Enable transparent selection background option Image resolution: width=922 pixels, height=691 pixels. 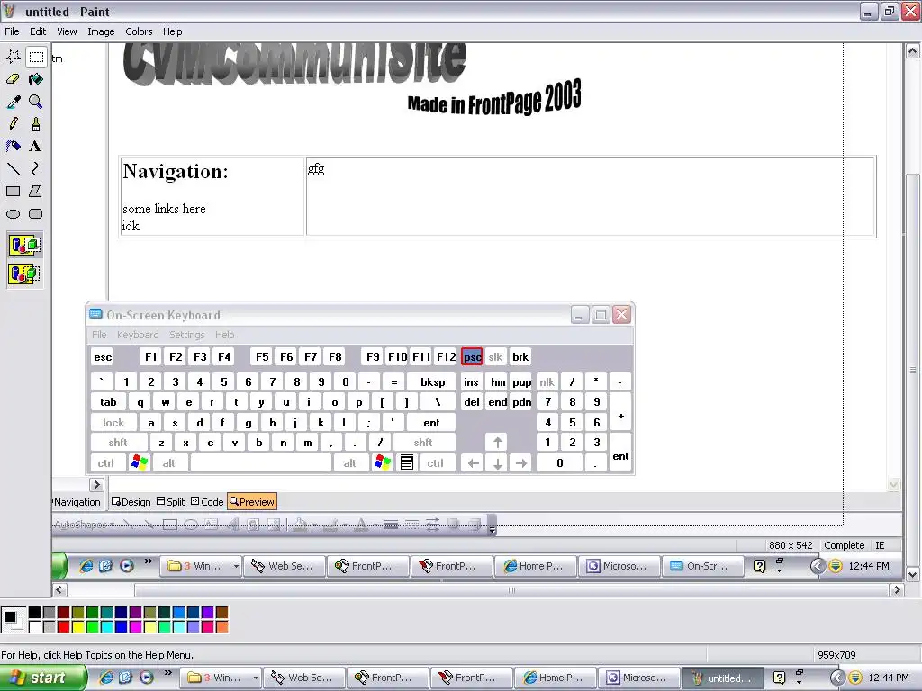pos(24,274)
